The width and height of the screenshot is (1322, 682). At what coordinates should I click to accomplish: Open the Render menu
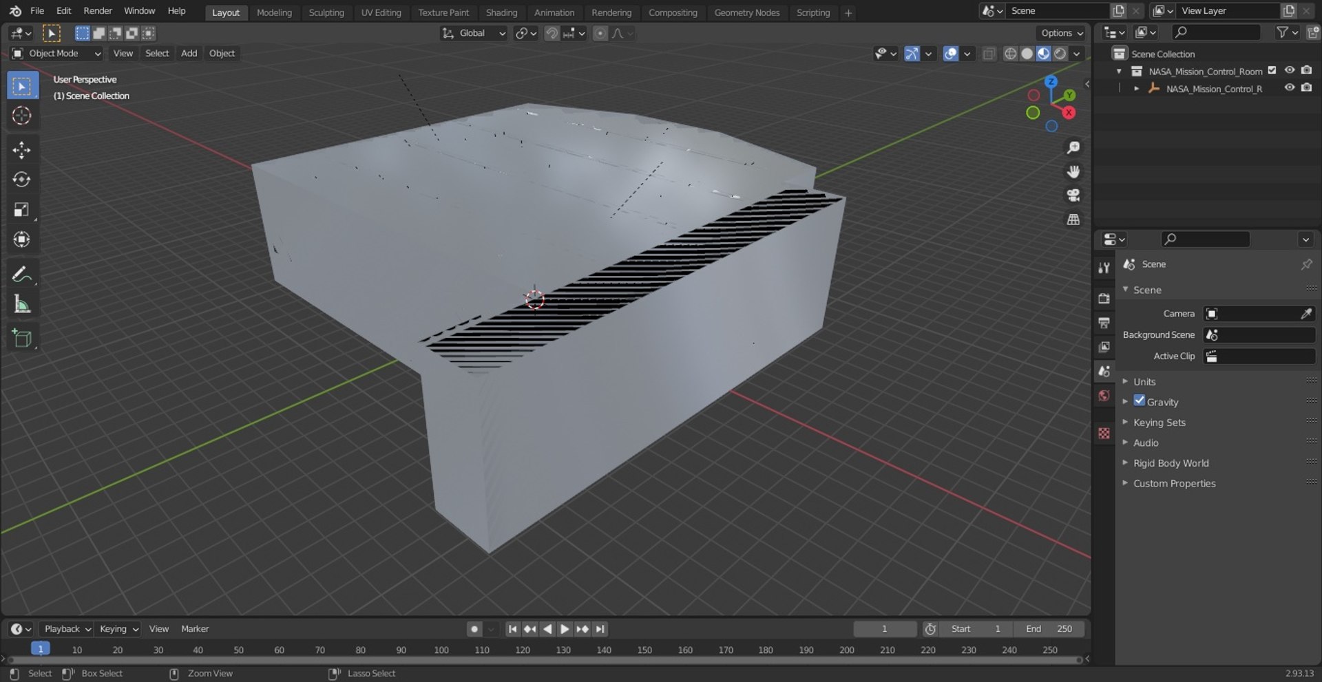point(98,11)
